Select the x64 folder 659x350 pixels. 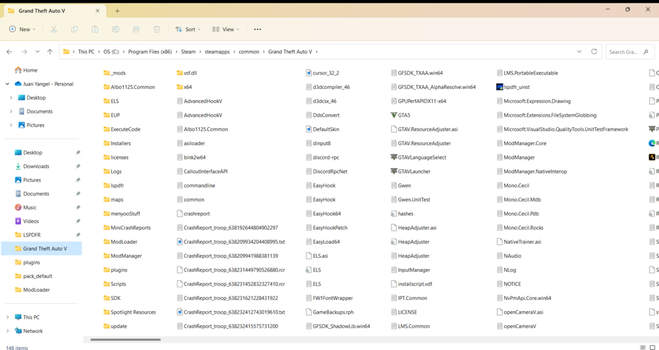tap(184, 87)
